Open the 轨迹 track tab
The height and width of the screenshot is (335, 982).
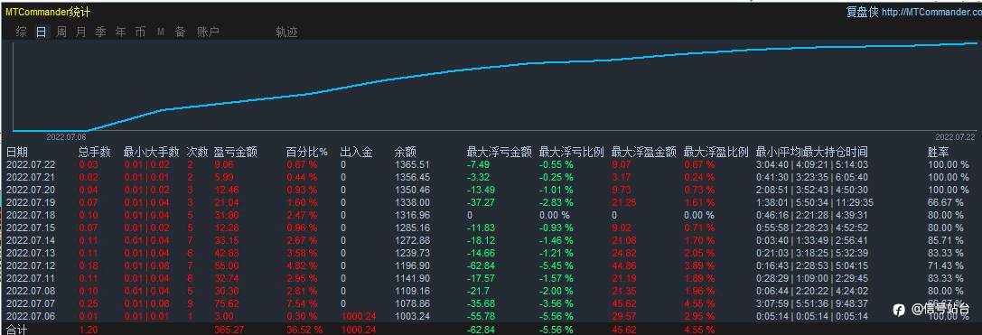(287, 32)
